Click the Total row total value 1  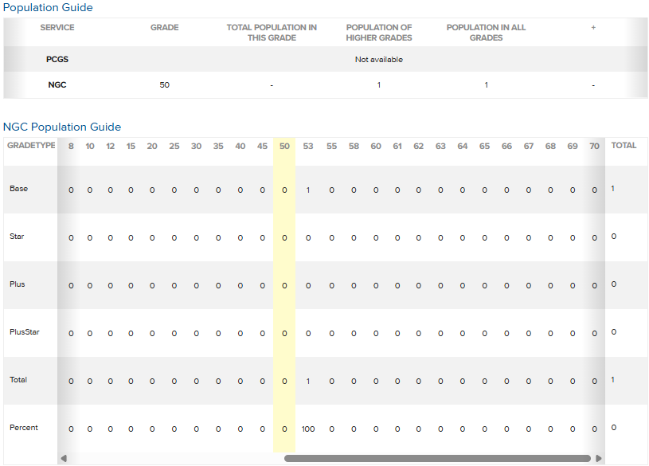612,379
